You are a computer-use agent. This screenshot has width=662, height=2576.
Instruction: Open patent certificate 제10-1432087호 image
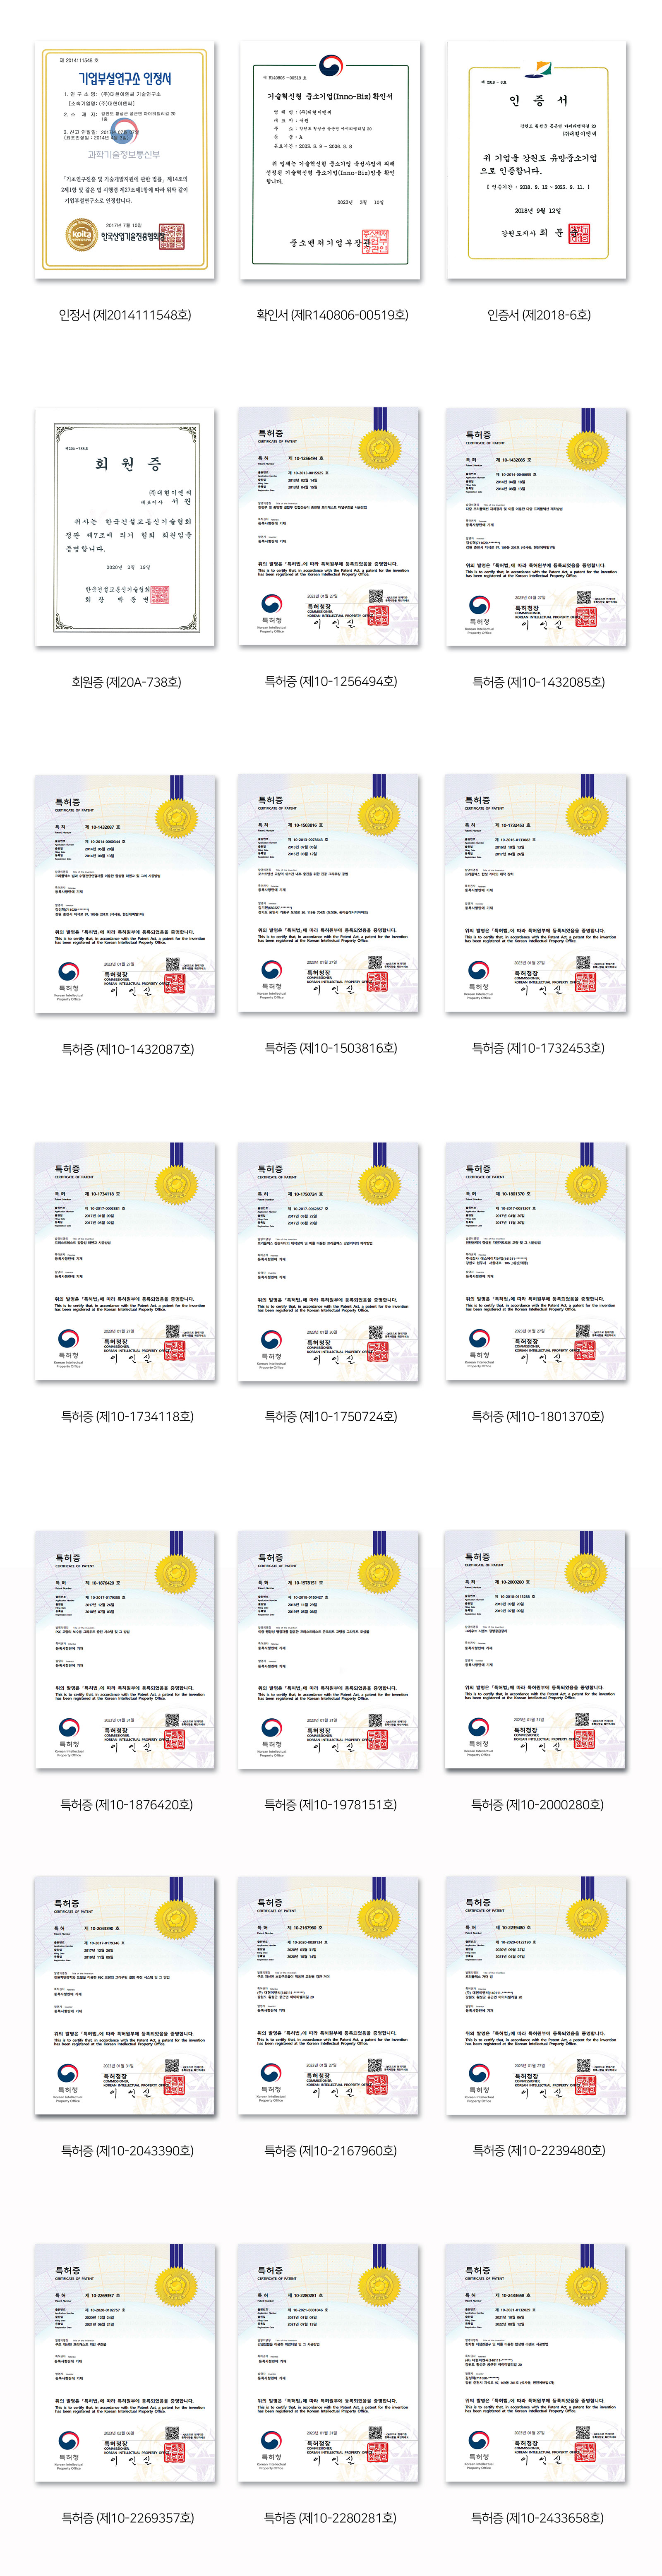tap(125, 894)
